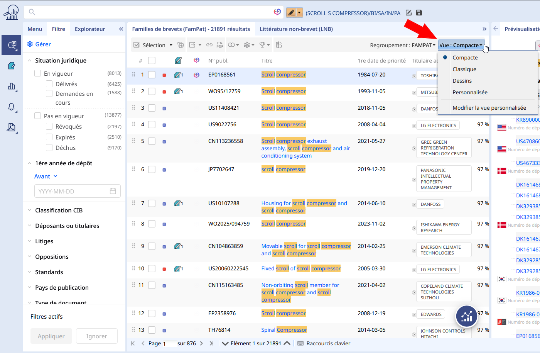Click the PDF export icon in toolbar

click(219, 45)
